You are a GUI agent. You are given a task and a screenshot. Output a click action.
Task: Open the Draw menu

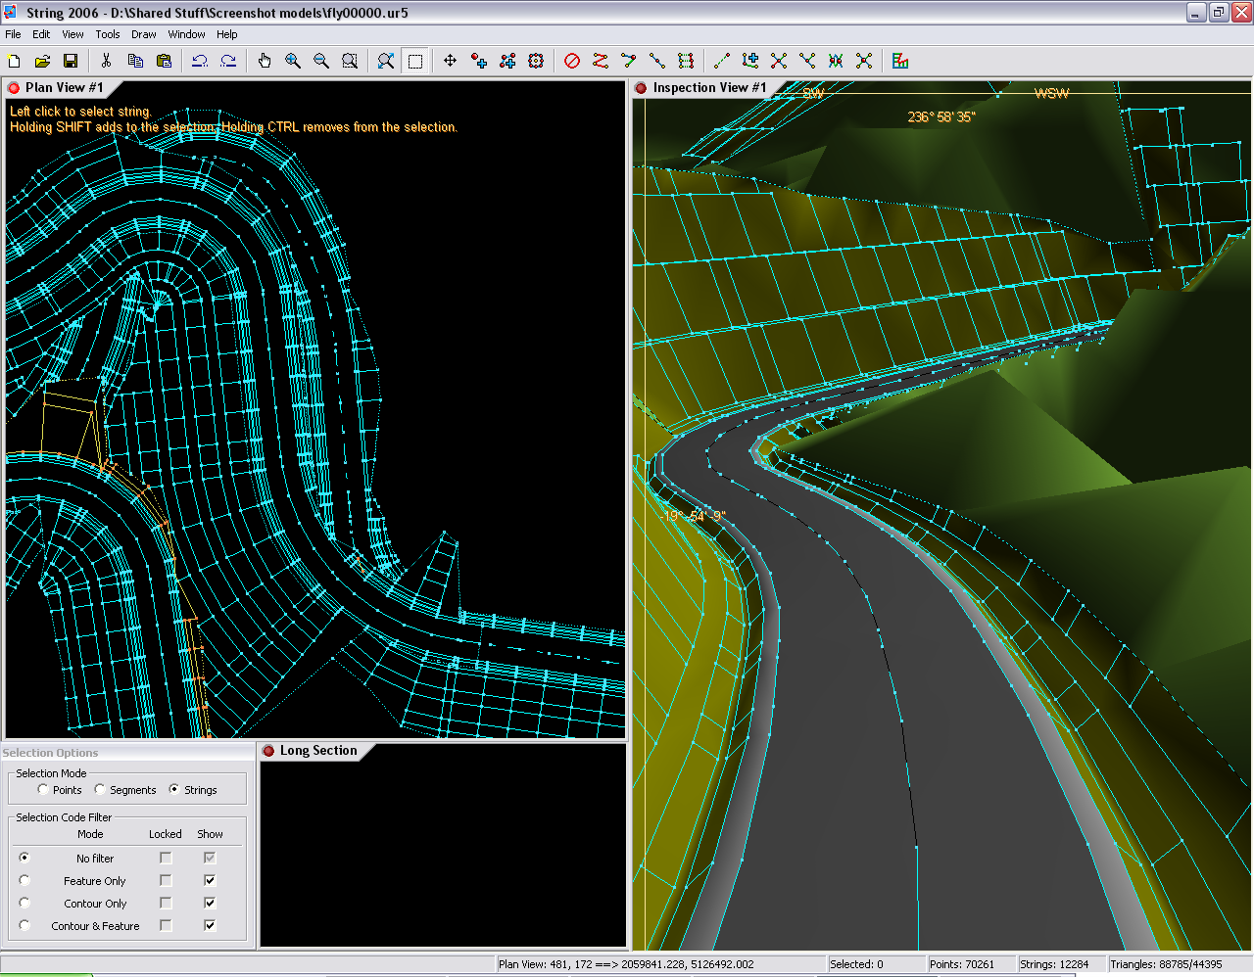pos(143,34)
